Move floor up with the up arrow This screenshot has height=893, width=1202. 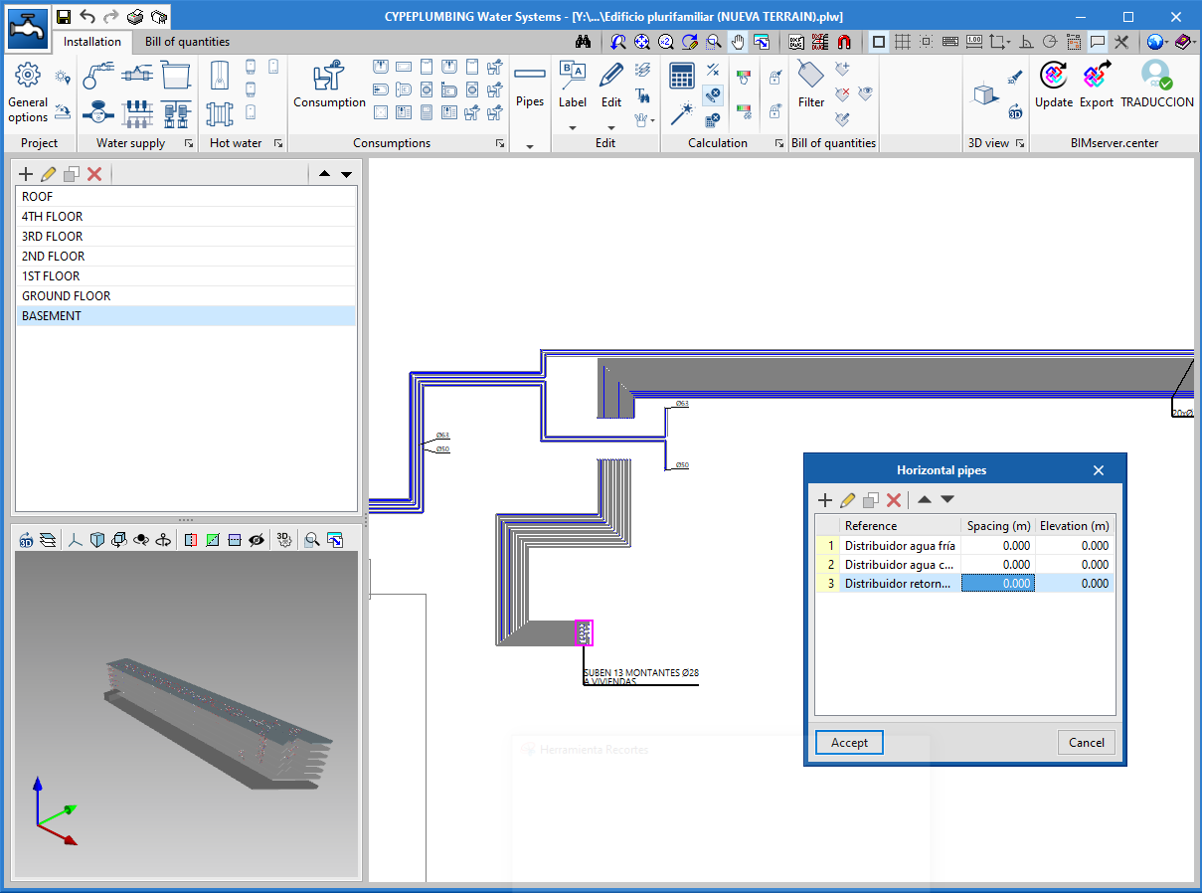[323, 174]
